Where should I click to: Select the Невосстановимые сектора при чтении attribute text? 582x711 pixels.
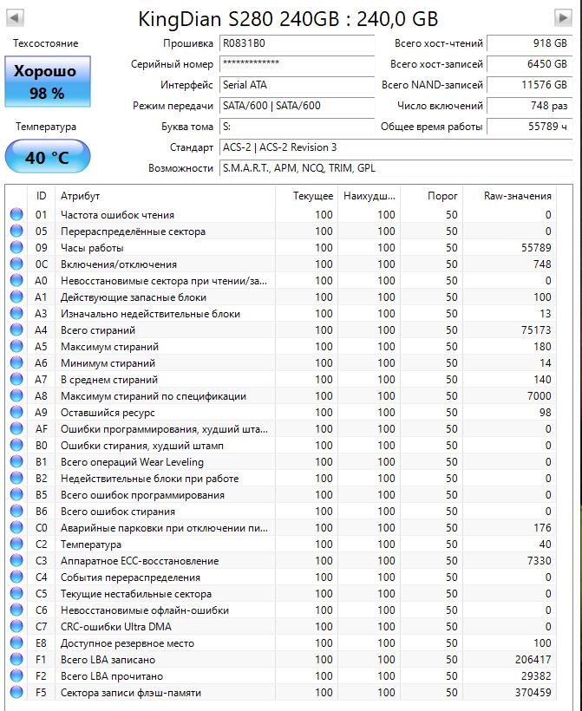164,281
